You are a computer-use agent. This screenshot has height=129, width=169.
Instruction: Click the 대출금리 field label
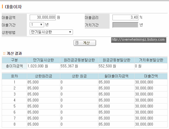coord(92,17)
